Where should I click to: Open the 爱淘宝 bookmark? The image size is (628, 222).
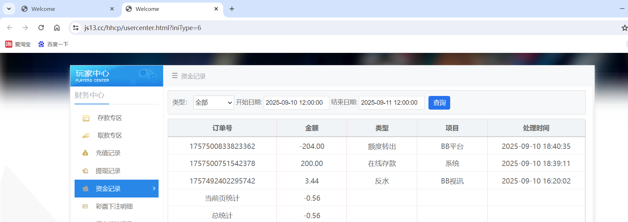tap(18, 44)
